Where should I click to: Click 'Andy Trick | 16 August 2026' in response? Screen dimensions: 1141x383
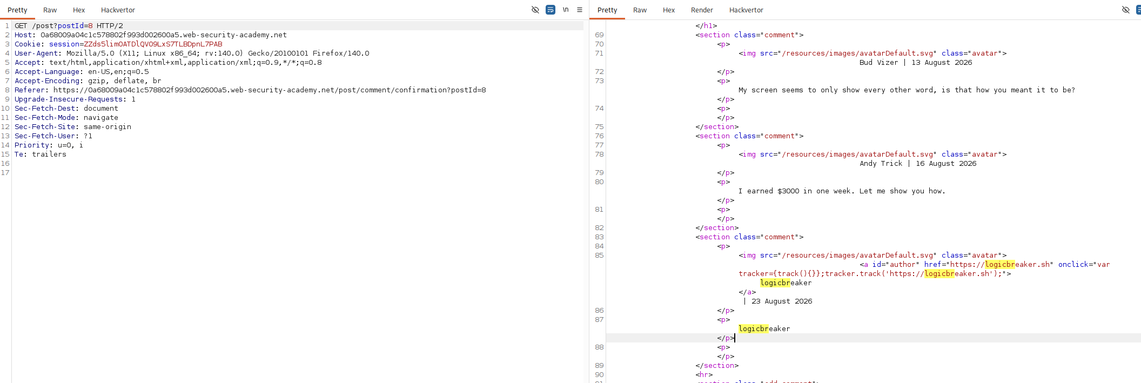[918, 164]
